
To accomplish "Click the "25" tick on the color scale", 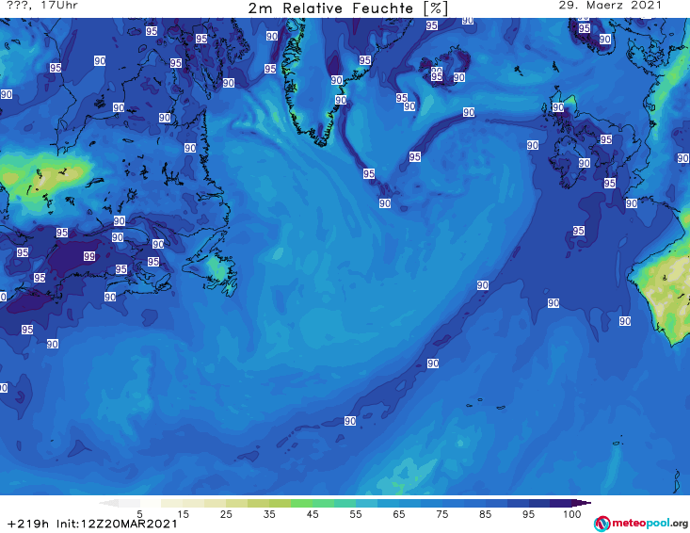I will click(226, 514).
